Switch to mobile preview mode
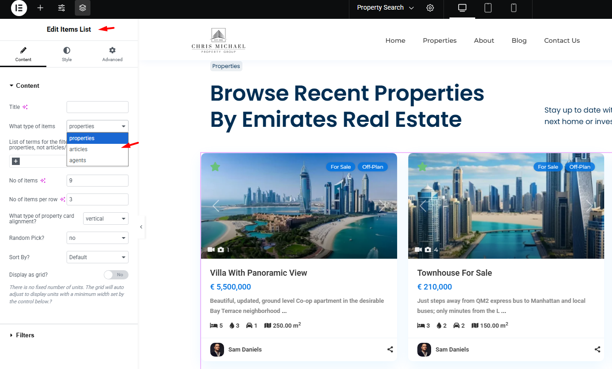The image size is (612, 369). [x=514, y=8]
